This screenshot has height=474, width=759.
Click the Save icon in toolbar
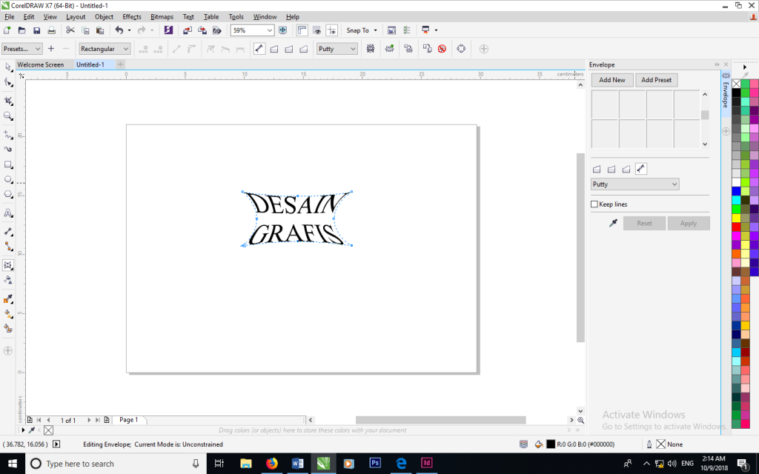coord(36,30)
